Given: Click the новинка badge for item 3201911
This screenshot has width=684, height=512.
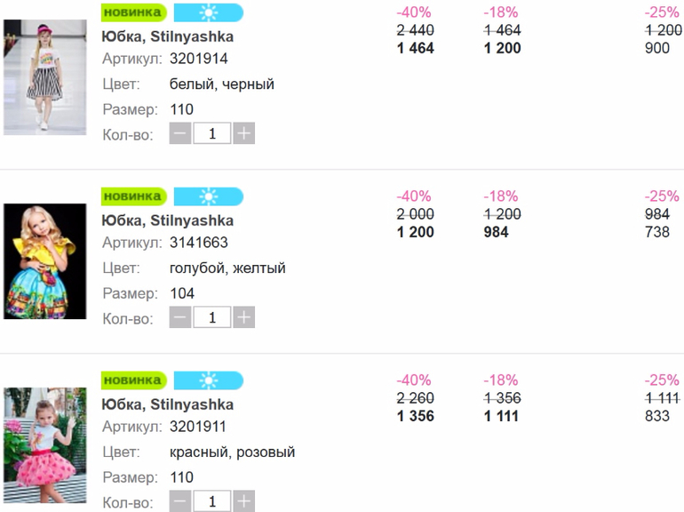Looking at the screenshot, I should tap(133, 380).
